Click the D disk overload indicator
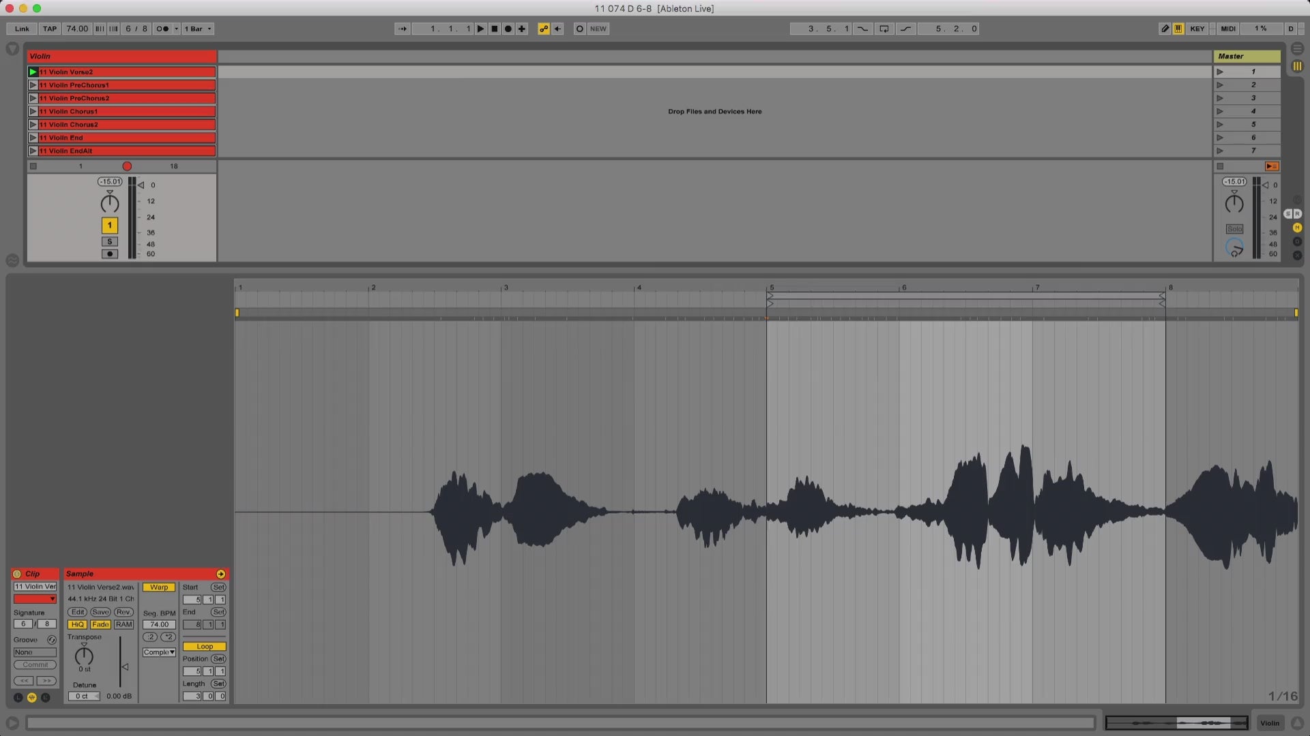Image resolution: width=1310 pixels, height=736 pixels. click(1290, 29)
